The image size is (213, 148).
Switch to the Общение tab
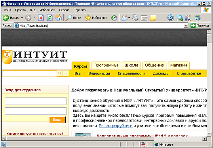pyautogui.click(x=154, y=66)
